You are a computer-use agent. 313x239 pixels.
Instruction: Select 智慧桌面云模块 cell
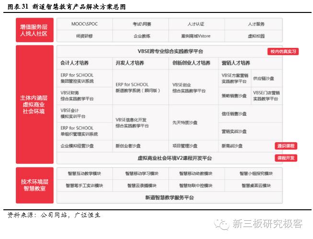click(254, 185)
